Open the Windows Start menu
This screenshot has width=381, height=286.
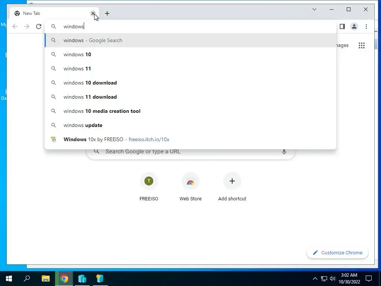(x=9, y=279)
